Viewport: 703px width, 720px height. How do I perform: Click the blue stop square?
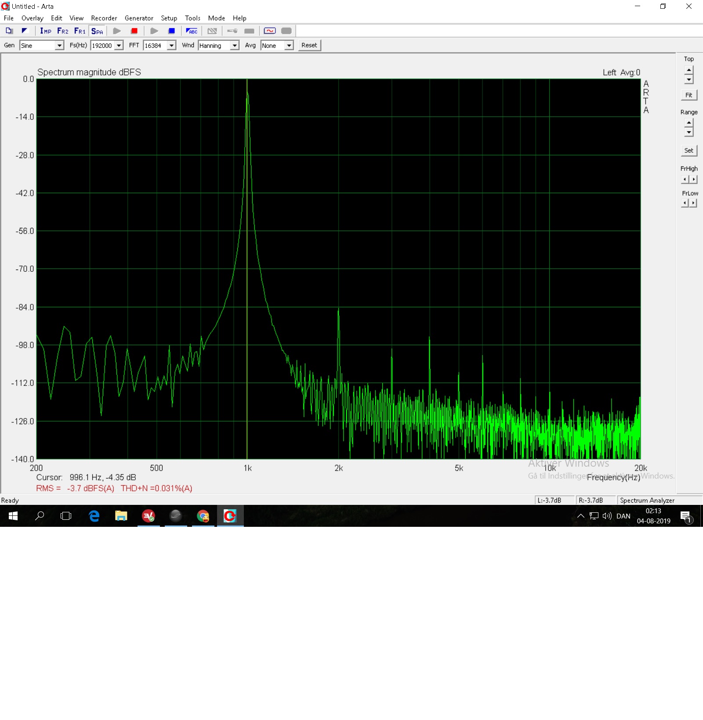172,31
